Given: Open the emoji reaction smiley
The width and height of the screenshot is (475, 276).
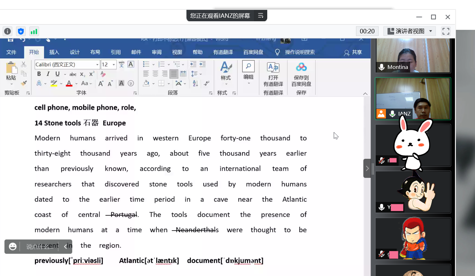Looking at the screenshot, I should tap(13, 246).
